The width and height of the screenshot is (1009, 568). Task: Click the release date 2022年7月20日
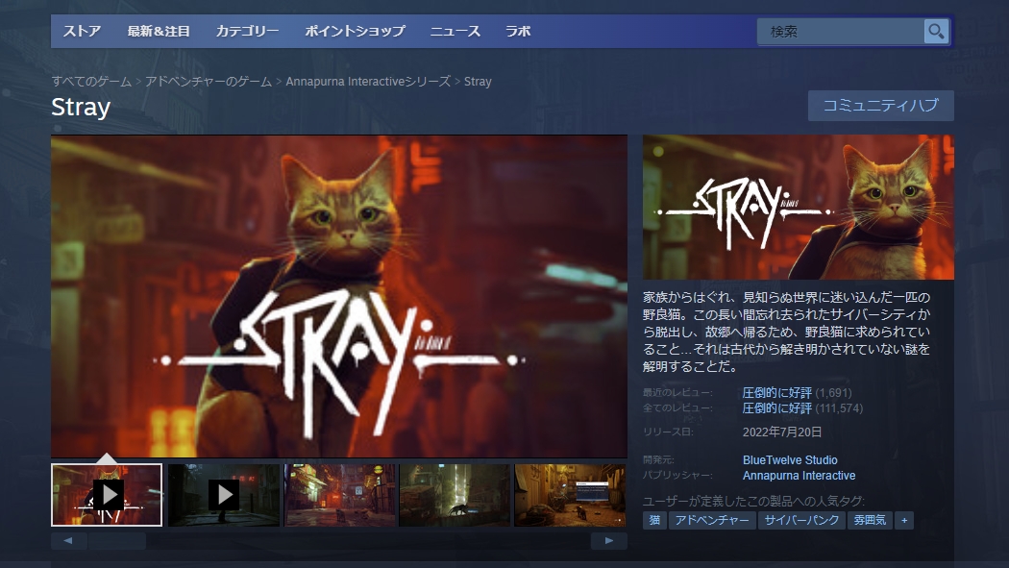782,432
